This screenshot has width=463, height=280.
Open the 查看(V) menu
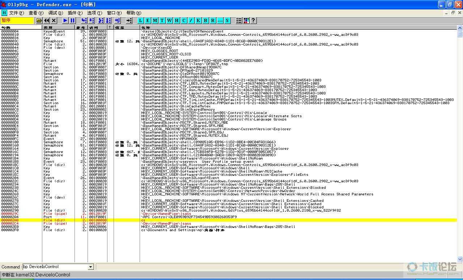(36, 13)
